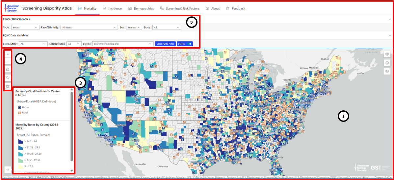Viewport: 394px width, 180px height.
Task: Open the Urban/Rural dropdown
Action: click(74, 44)
